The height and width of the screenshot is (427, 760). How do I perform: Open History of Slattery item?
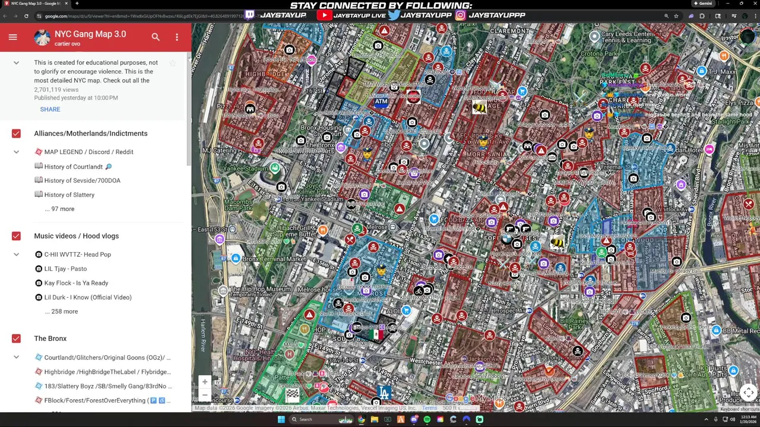(x=64, y=195)
